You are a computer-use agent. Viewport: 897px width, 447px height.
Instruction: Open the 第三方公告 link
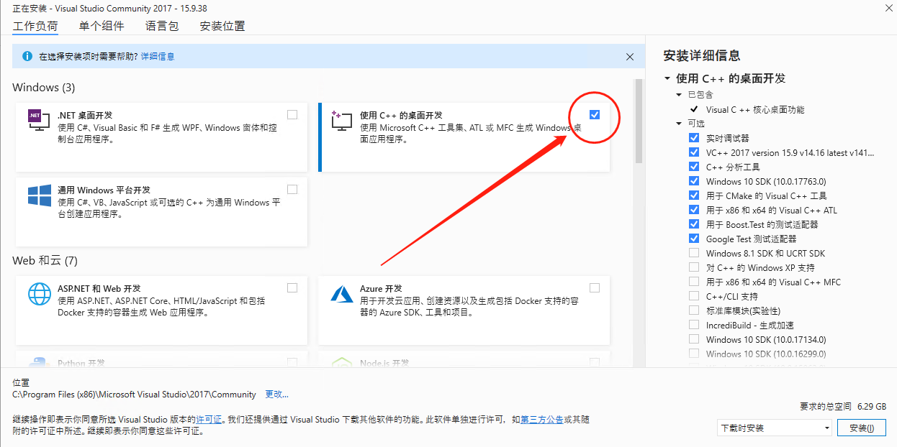click(541, 419)
